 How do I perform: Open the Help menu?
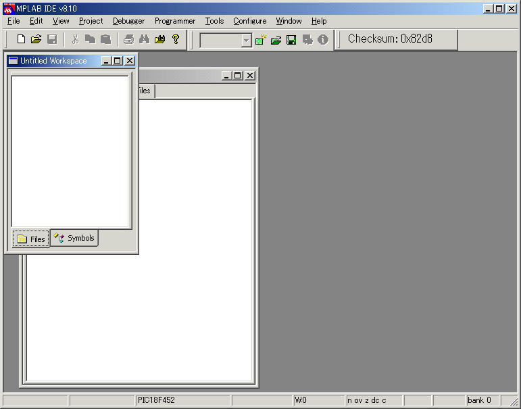click(x=319, y=21)
